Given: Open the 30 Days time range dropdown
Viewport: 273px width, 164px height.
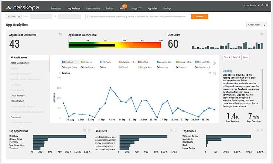Looking at the screenshot, I should coord(13,17).
